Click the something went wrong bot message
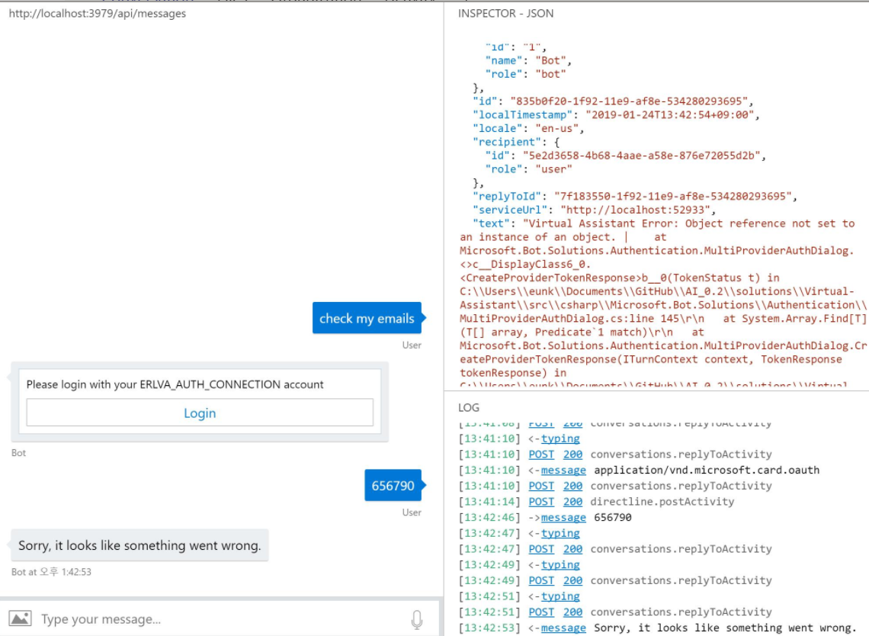The height and width of the screenshot is (636, 869). tap(137, 545)
